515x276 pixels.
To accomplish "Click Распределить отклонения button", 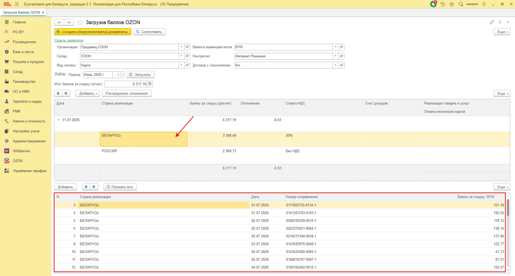I will tap(126, 93).
